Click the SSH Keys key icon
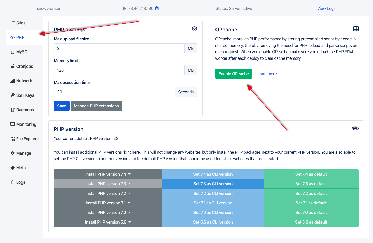The height and width of the screenshot is (243, 373). coord(12,95)
